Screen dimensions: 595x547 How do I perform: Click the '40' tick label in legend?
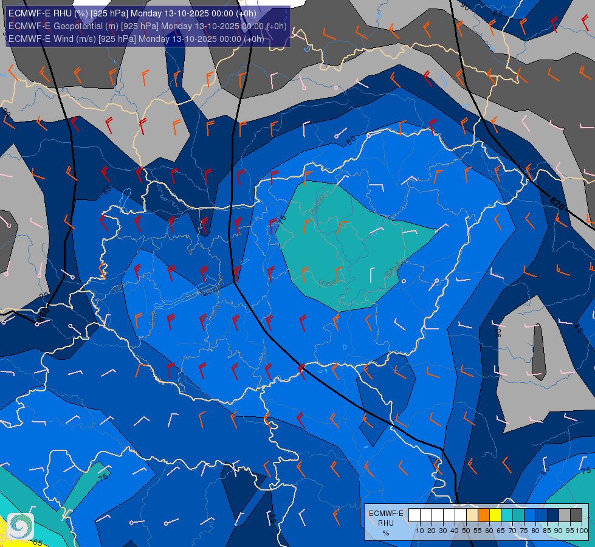[455, 531]
